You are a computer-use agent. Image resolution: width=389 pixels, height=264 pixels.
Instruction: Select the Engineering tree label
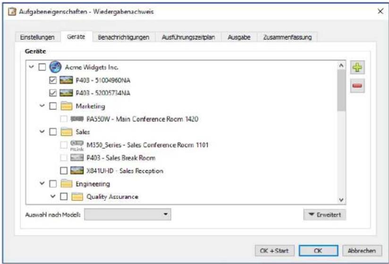pos(93,184)
